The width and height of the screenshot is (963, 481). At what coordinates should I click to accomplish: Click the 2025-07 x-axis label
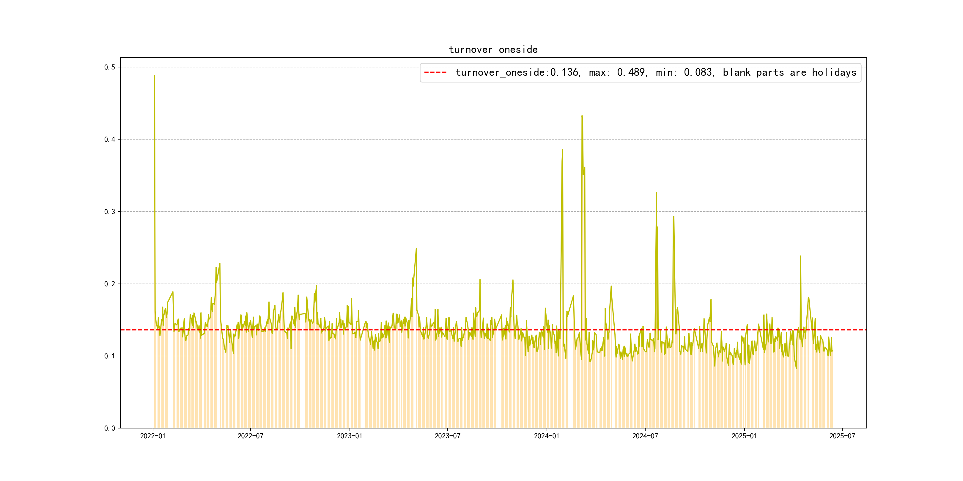[x=842, y=436]
